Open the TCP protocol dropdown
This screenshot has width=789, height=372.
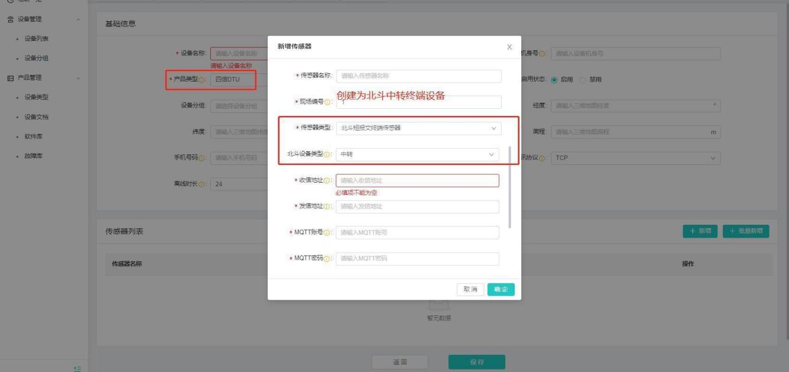pos(635,158)
